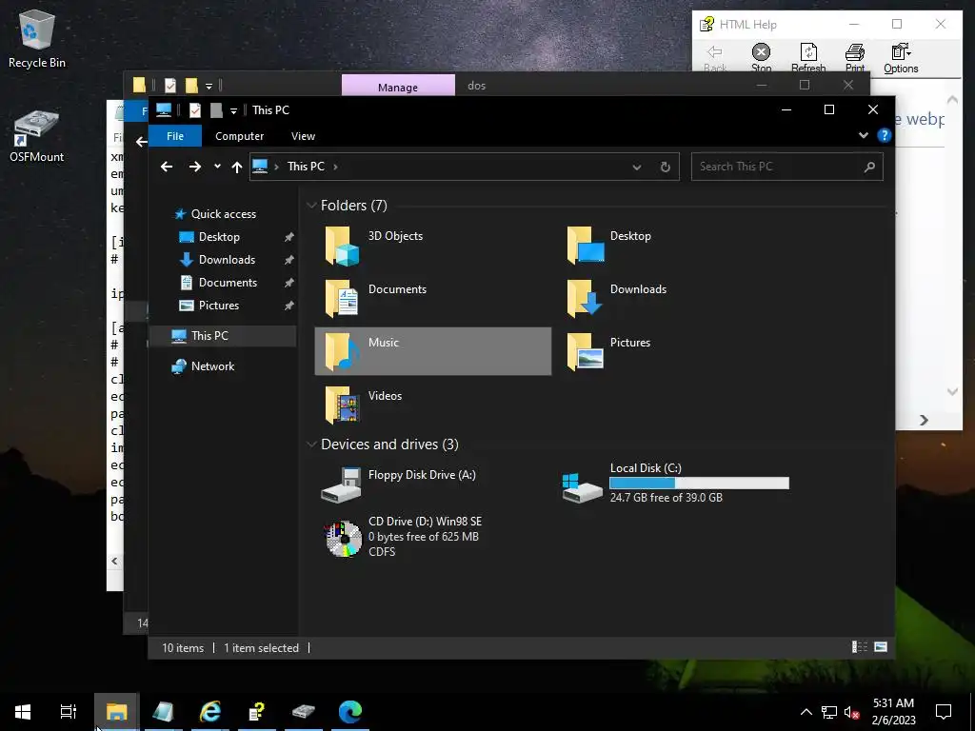
Task: Open the Computer ribbon tab
Action: (239, 135)
